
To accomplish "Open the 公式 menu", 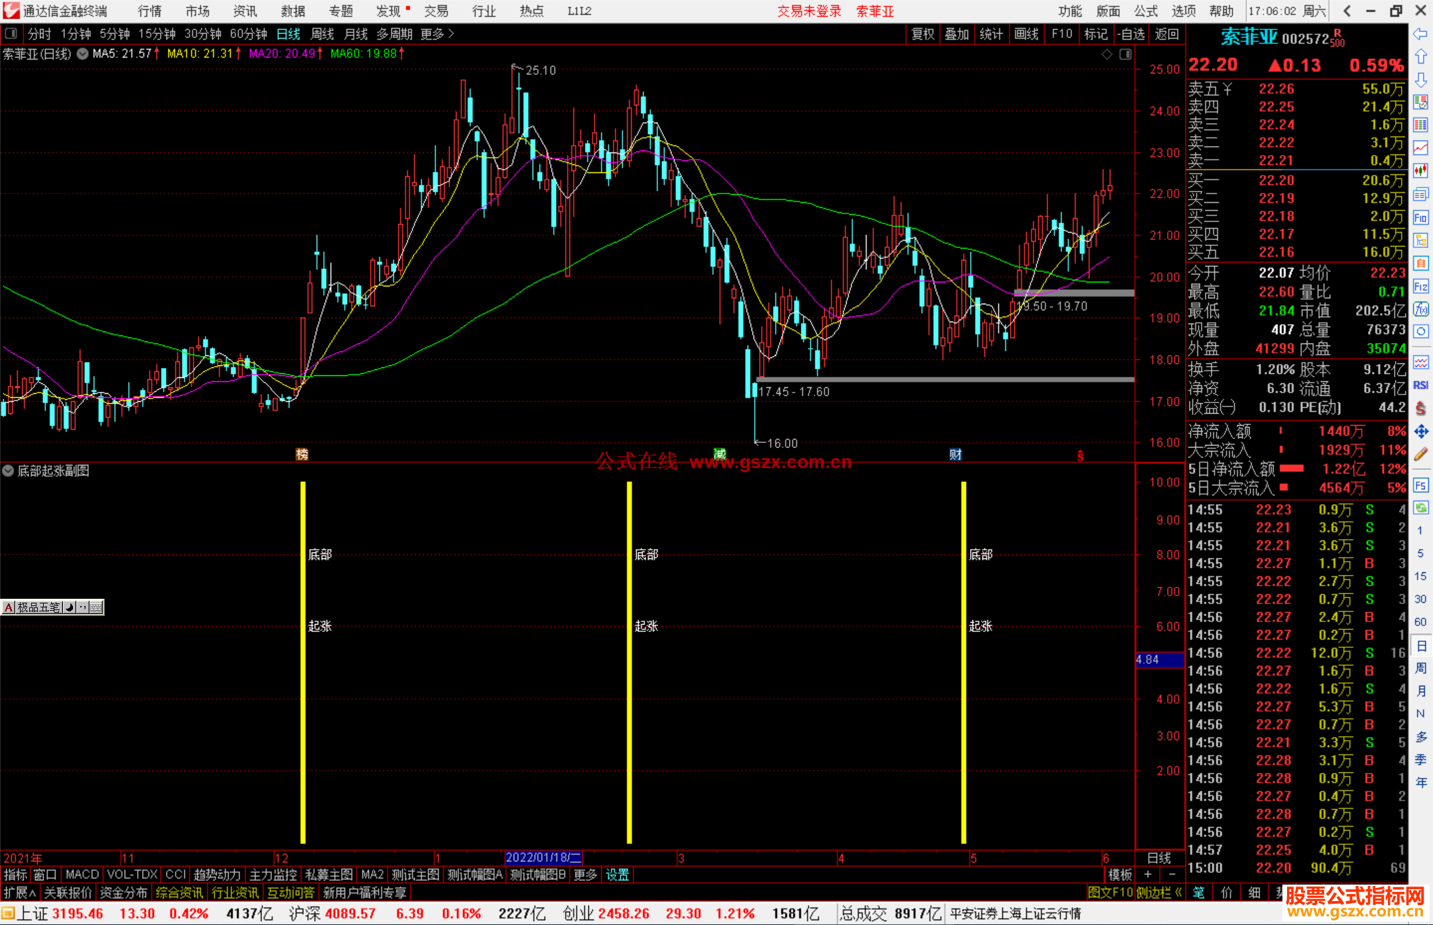I will (1146, 11).
